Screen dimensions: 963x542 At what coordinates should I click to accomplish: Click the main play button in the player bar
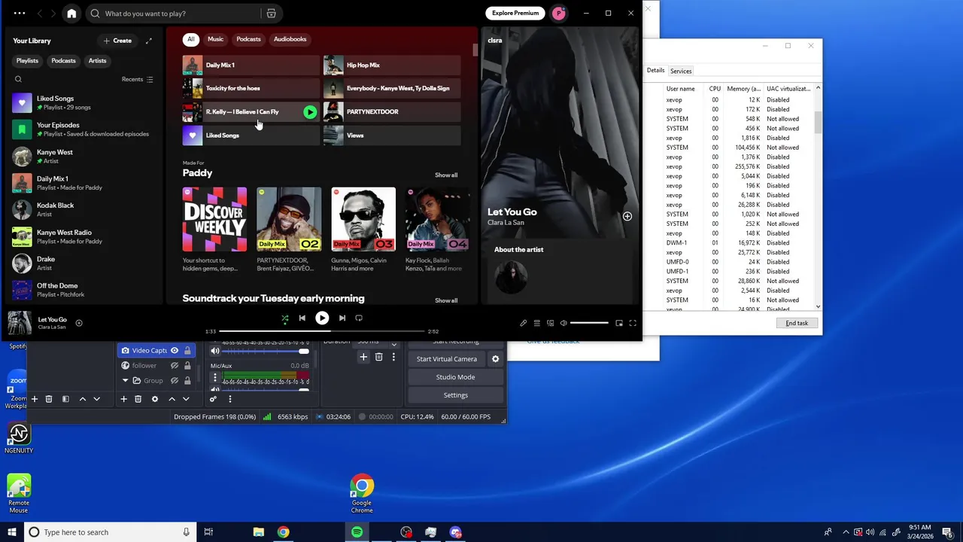click(322, 318)
